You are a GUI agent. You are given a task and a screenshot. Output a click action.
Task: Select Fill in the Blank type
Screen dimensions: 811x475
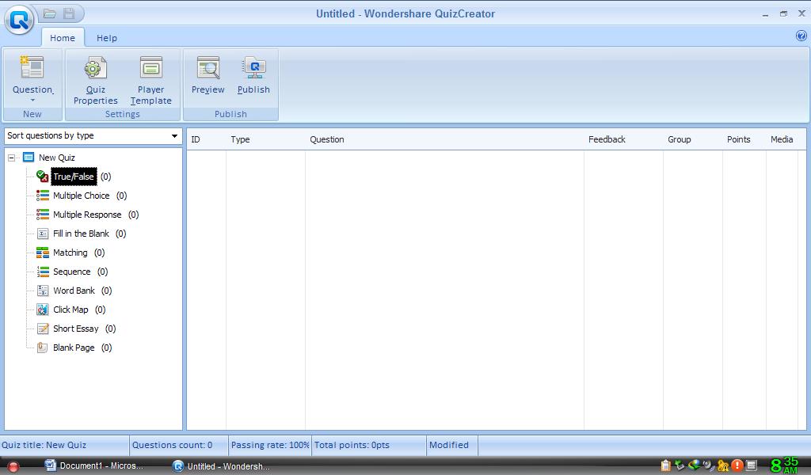pyautogui.click(x=82, y=234)
